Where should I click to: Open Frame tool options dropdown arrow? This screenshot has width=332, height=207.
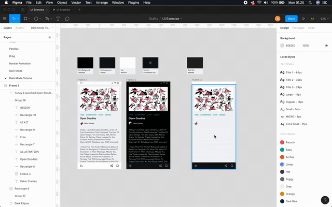pyautogui.click(x=29, y=19)
